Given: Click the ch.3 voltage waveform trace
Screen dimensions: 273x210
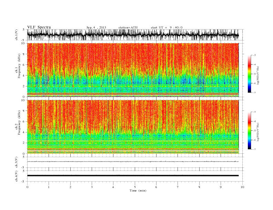Looking at the screenshot, I should click(x=133, y=162).
